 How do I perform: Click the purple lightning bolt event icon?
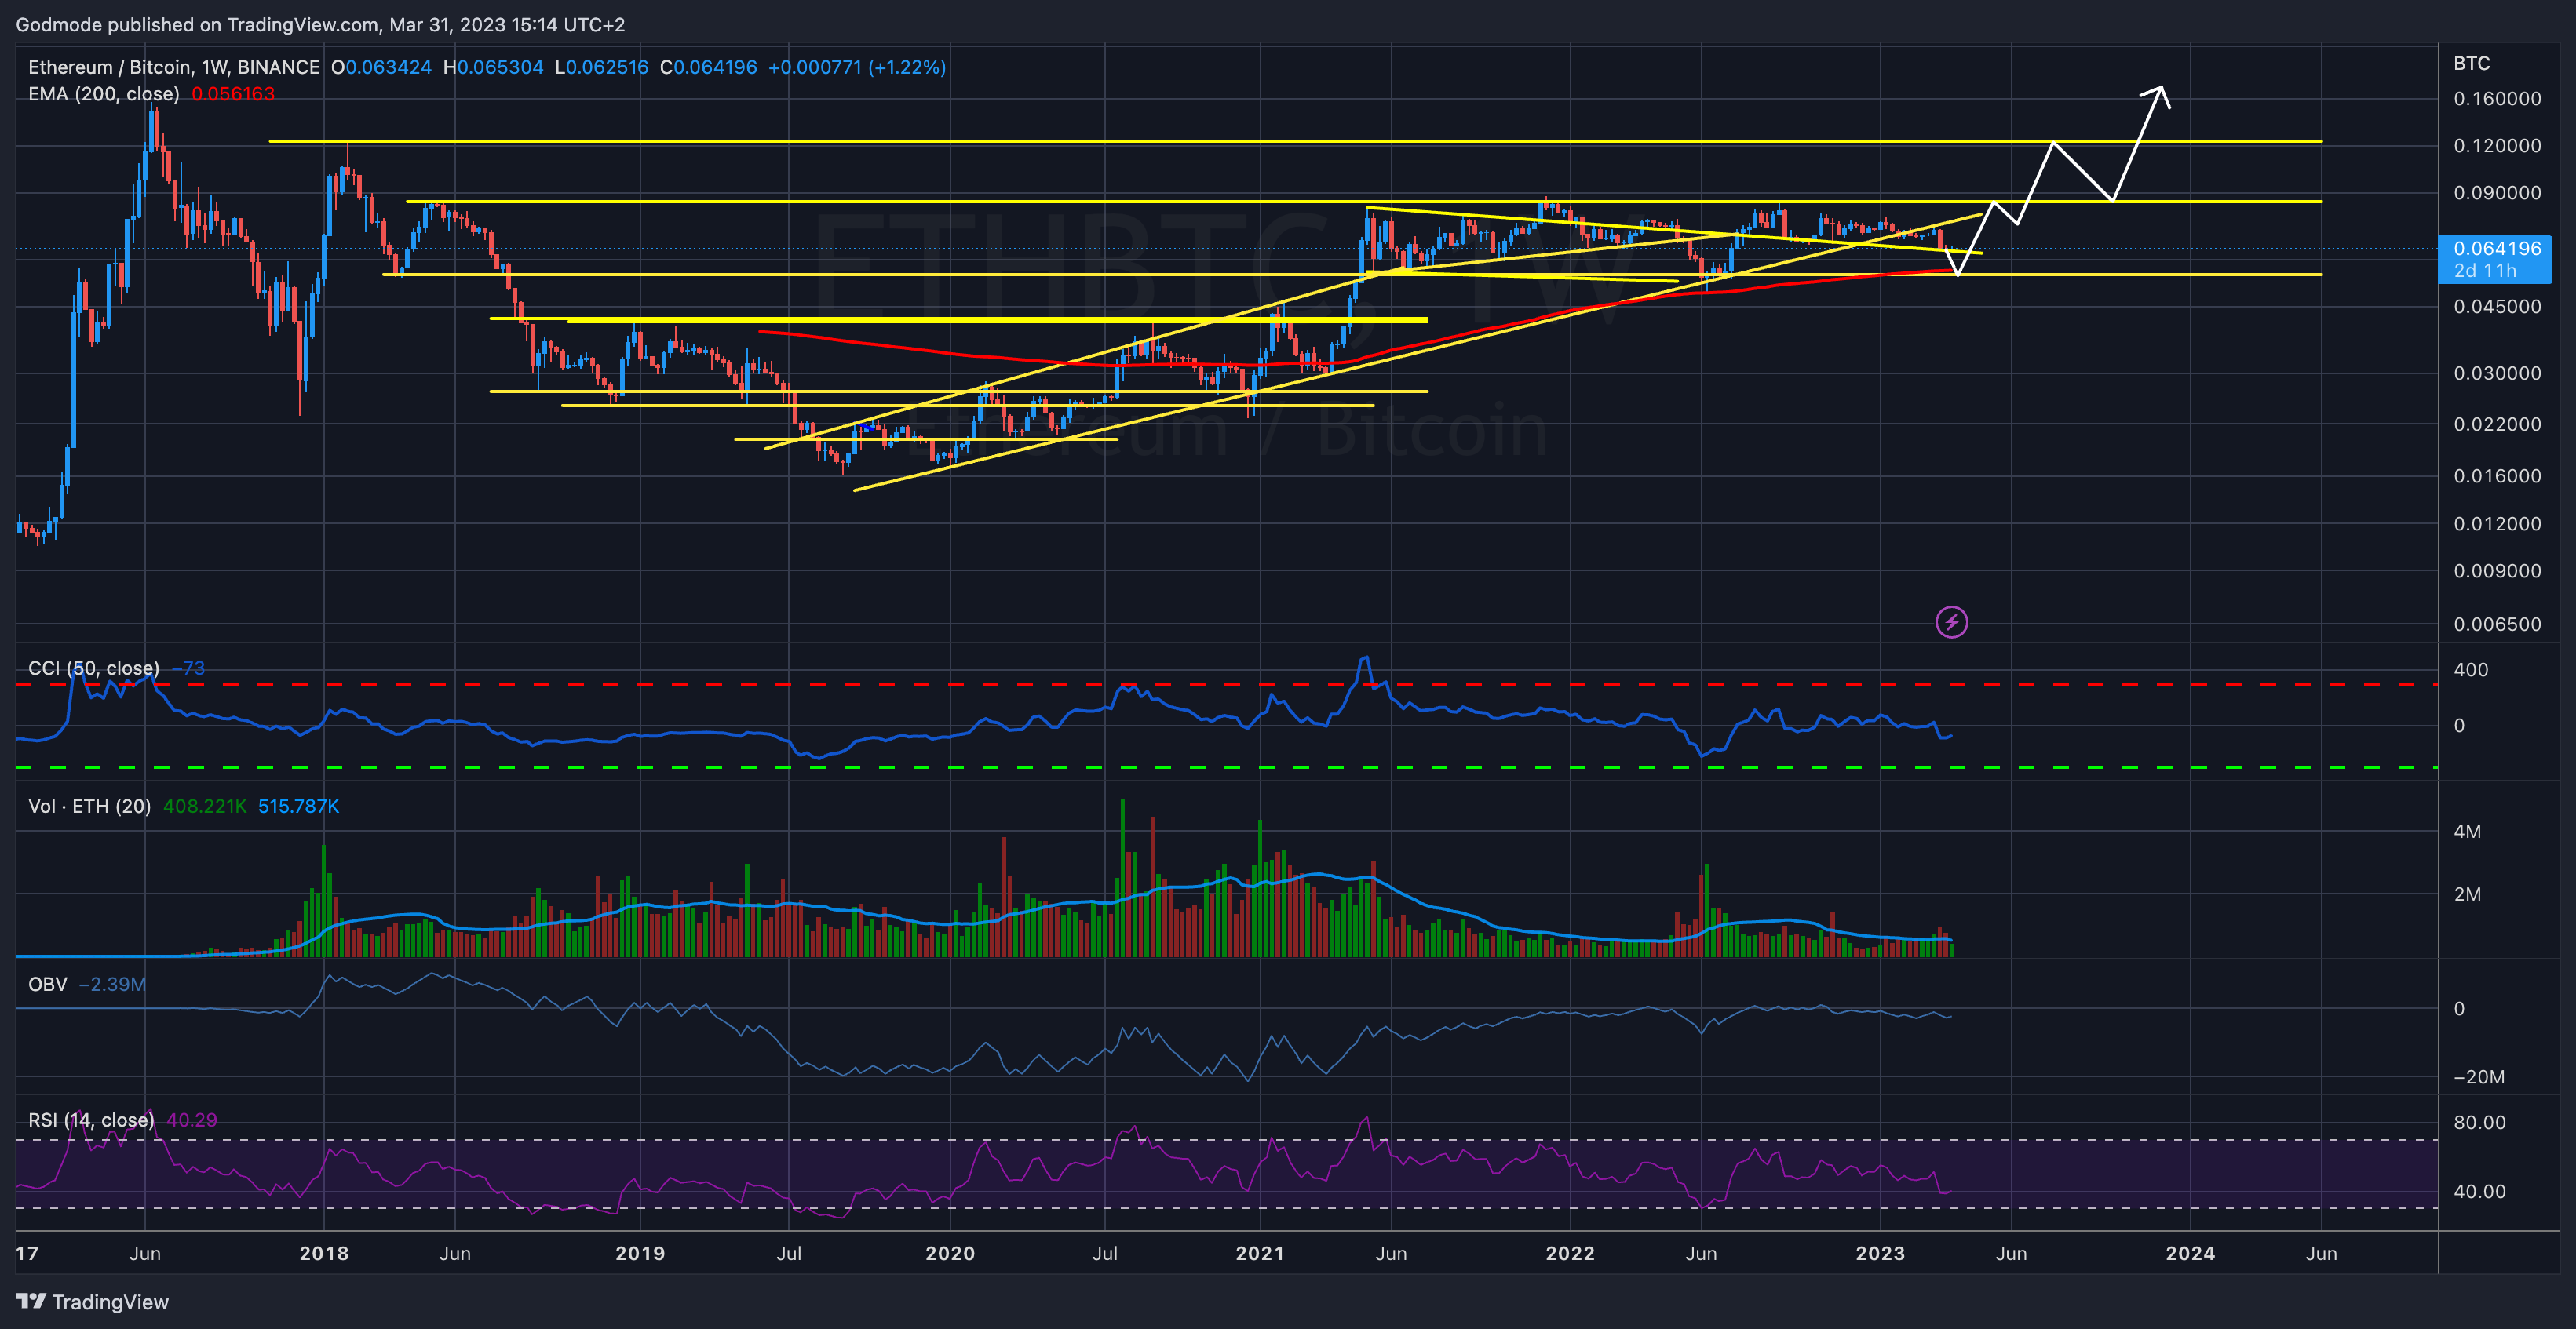pyautogui.click(x=1951, y=623)
